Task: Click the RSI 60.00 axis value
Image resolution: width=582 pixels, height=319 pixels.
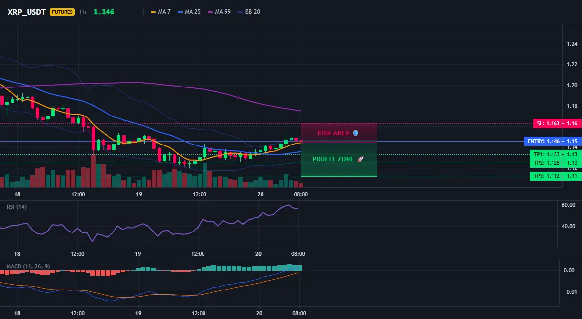Action: [x=568, y=205]
